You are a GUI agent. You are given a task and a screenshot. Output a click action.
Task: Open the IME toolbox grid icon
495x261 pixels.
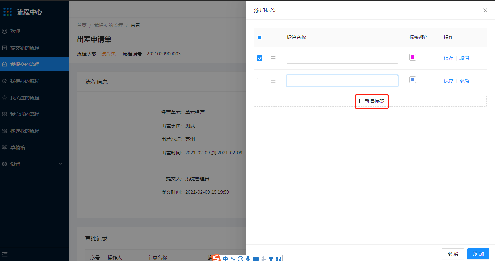[x=278, y=259]
